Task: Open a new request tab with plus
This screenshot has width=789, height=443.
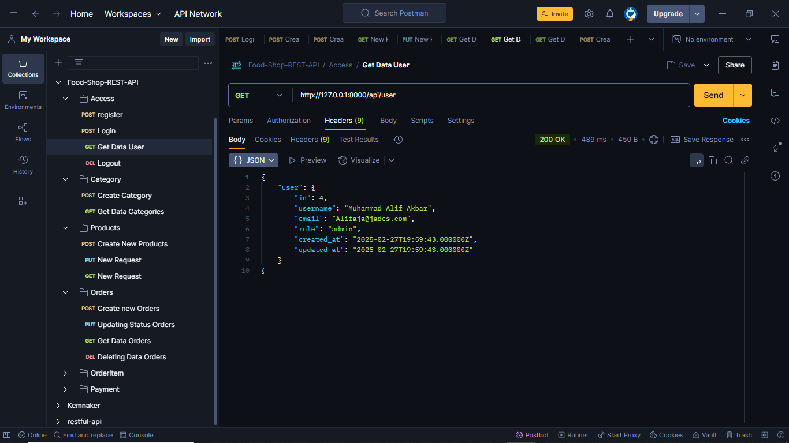Action: 631,39
